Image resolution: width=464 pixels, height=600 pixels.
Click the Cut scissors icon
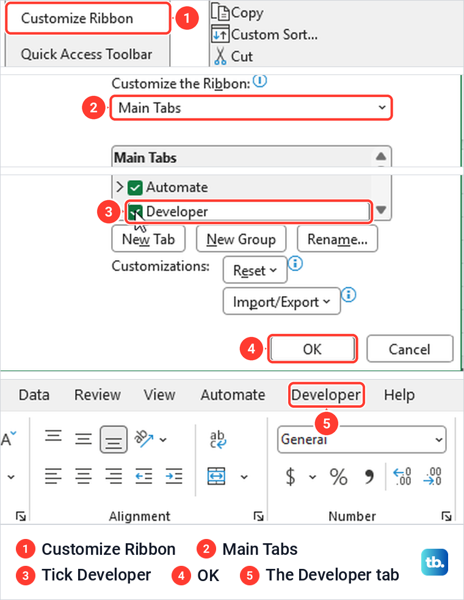220,56
